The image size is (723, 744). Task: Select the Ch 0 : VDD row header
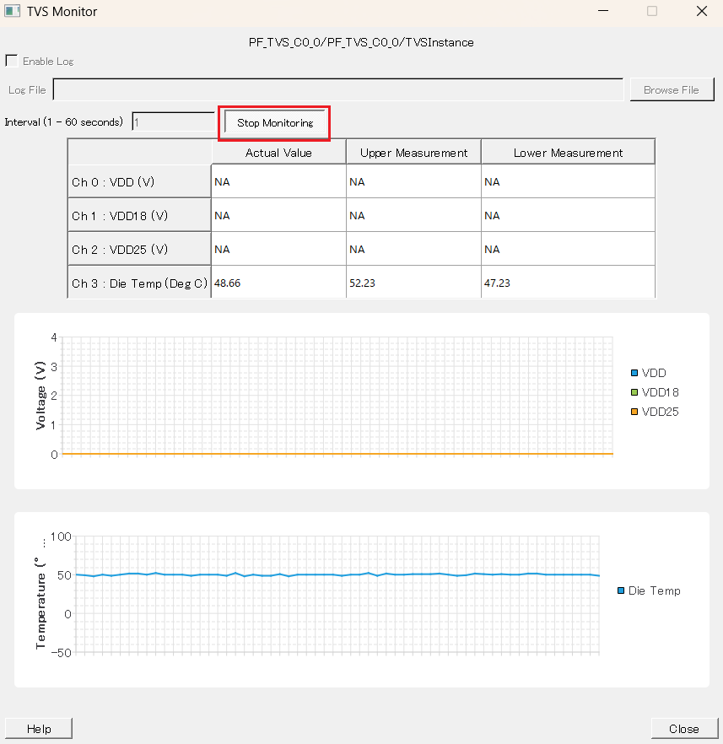[x=139, y=182]
